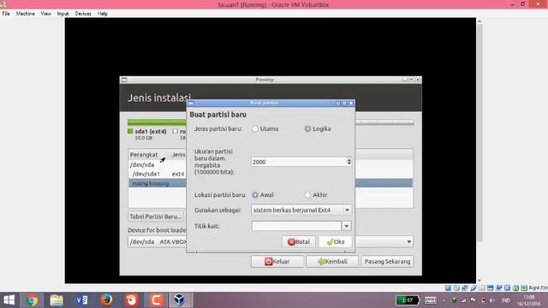The image size is (548, 308).
Task: Select the Utama partition type
Action: (x=255, y=129)
